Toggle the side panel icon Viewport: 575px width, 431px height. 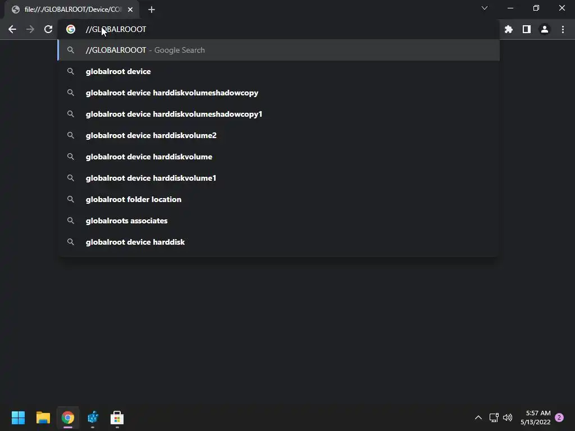coord(527,29)
